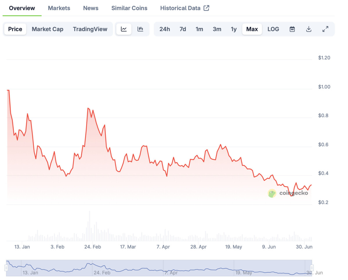Go to the News tab
The width and height of the screenshot is (348, 280).
point(91,8)
